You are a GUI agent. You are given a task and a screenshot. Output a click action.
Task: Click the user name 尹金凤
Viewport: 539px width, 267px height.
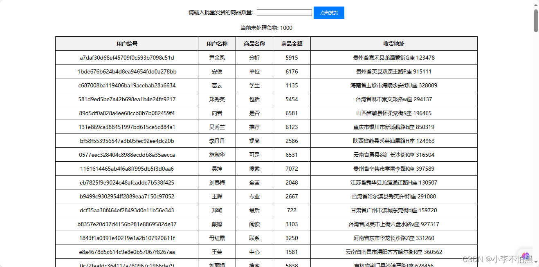click(217, 58)
